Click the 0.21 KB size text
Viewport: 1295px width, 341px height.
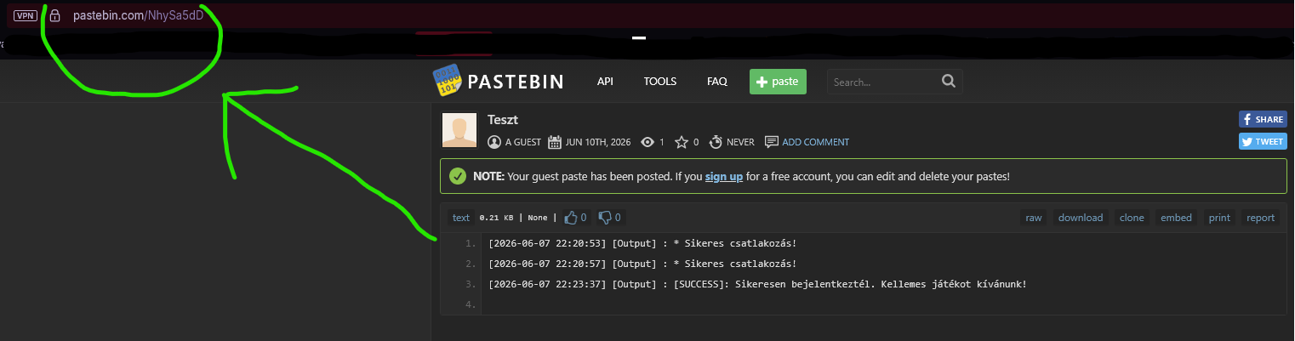point(496,218)
